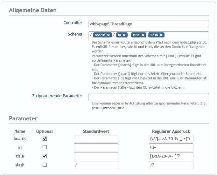Remove the id tag via its x icon
217x175 pixels.
[124, 35]
